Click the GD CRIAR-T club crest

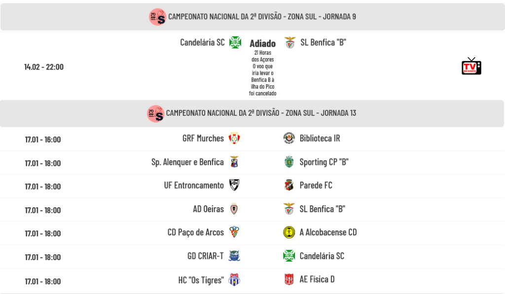click(x=234, y=256)
